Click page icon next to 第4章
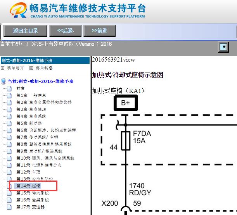 [9, 116]
